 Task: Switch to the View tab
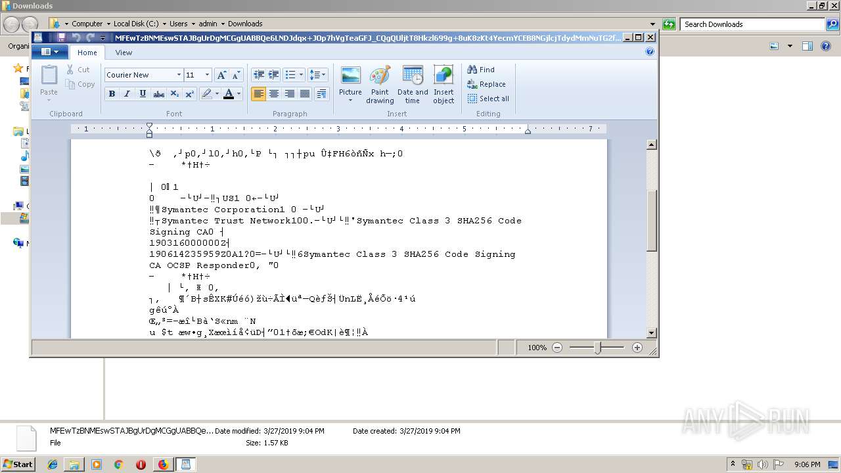point(124,53)
